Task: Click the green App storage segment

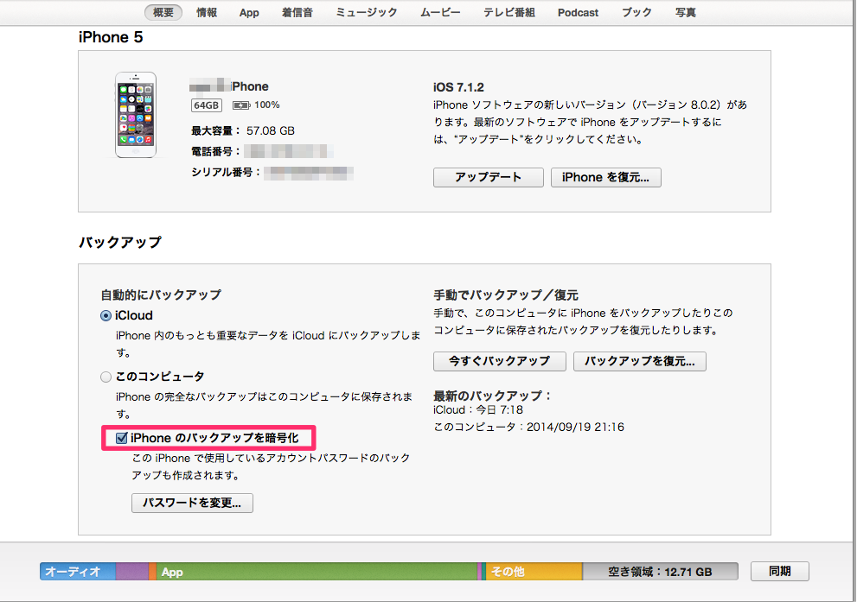Action: tap(317, 572)
